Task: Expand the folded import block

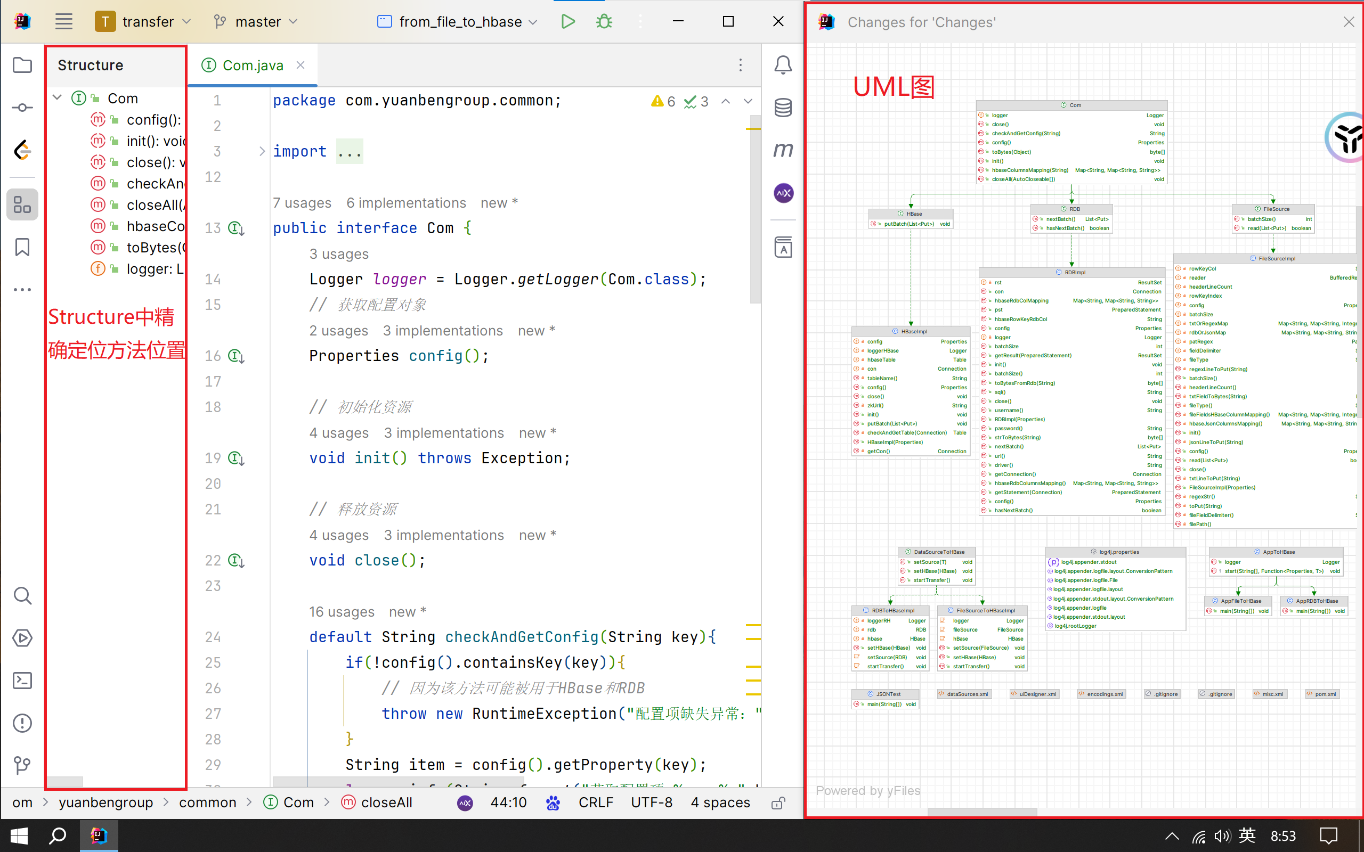Action: click(x=262, y=151)
